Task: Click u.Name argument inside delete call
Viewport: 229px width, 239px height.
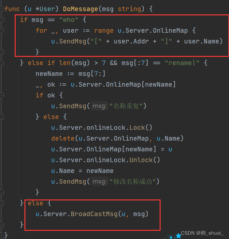Action: coord(168,139)
